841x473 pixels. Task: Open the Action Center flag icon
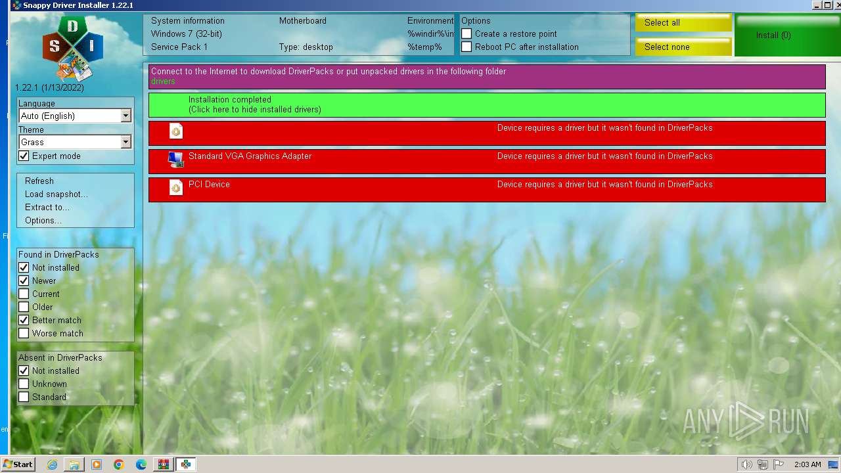tap(779, 464)
